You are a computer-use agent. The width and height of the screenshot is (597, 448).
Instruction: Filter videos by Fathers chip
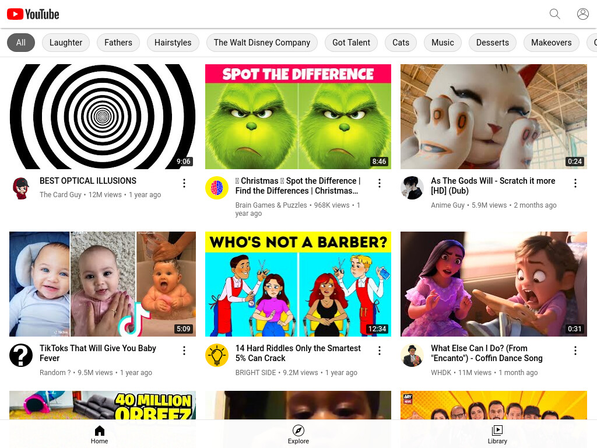[118, 43]
